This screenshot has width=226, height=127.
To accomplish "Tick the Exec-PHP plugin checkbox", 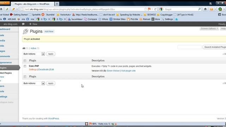I will [25, 66].
